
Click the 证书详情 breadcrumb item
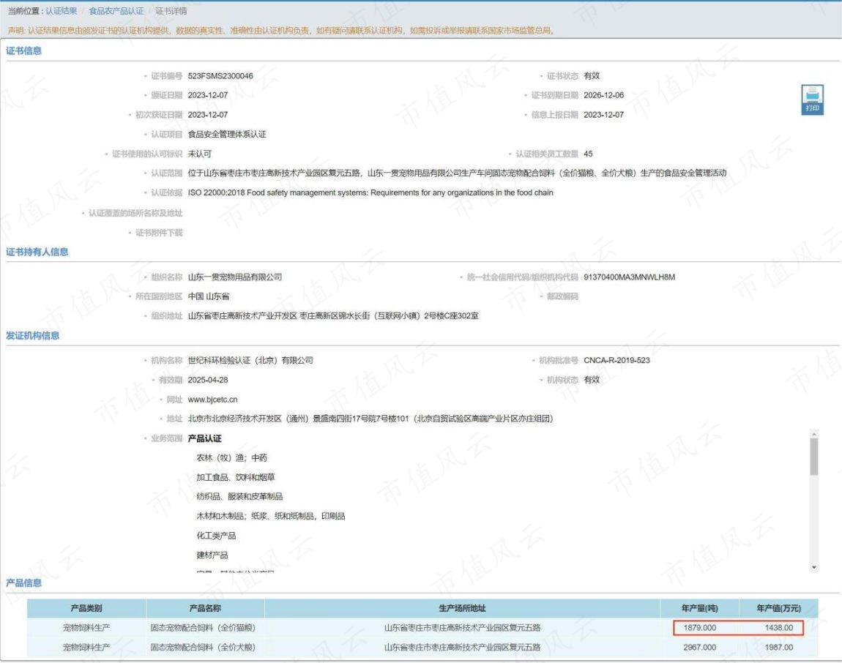point(171,11)
